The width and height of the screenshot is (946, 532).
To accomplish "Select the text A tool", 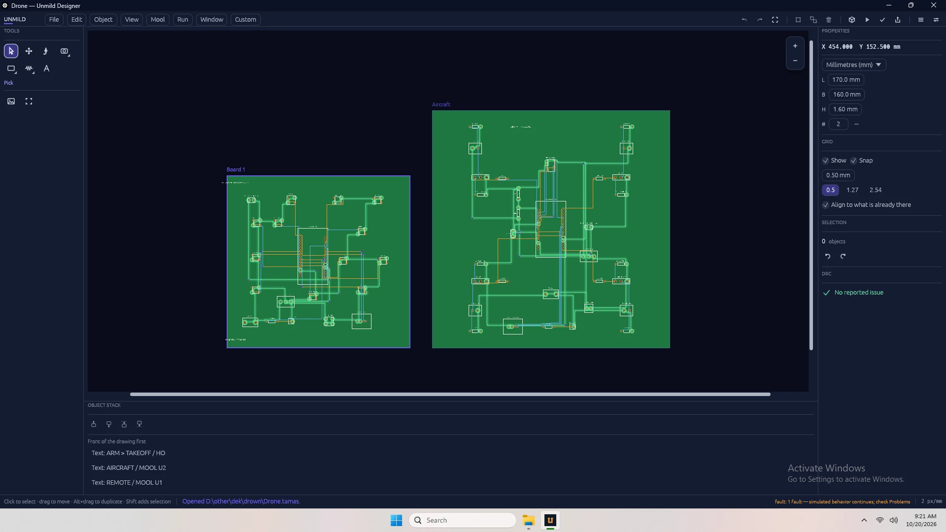I will point(46,69).
